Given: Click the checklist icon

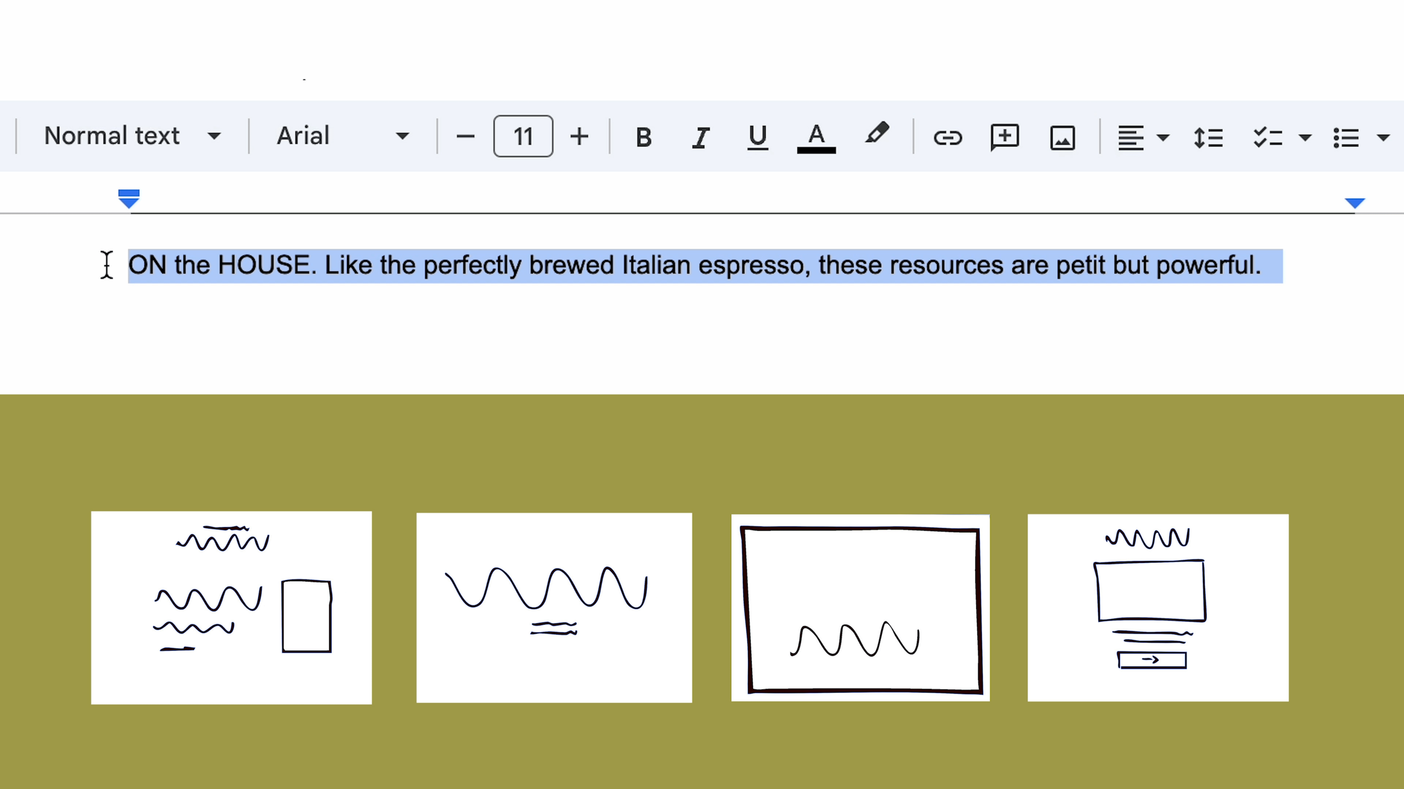Looking at the screenshot, I should click(1267, 137).
